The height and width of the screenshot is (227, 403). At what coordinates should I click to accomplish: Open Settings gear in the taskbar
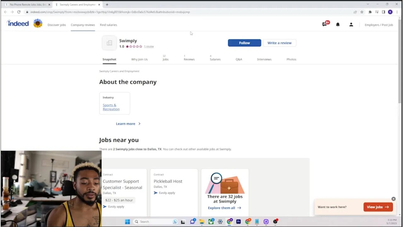point(220,222)
